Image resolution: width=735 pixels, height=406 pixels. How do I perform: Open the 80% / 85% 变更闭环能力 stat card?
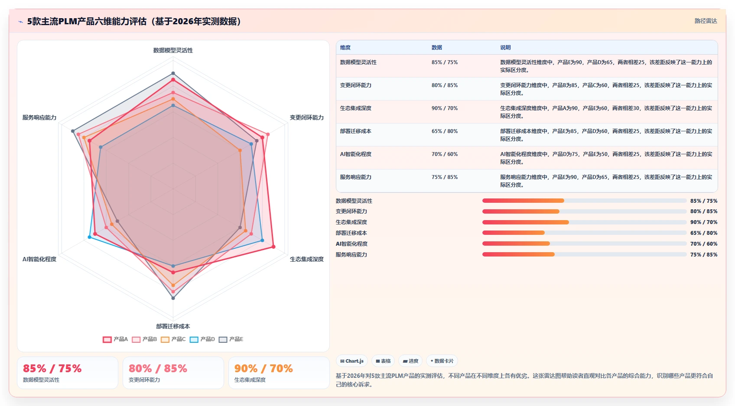173,373
